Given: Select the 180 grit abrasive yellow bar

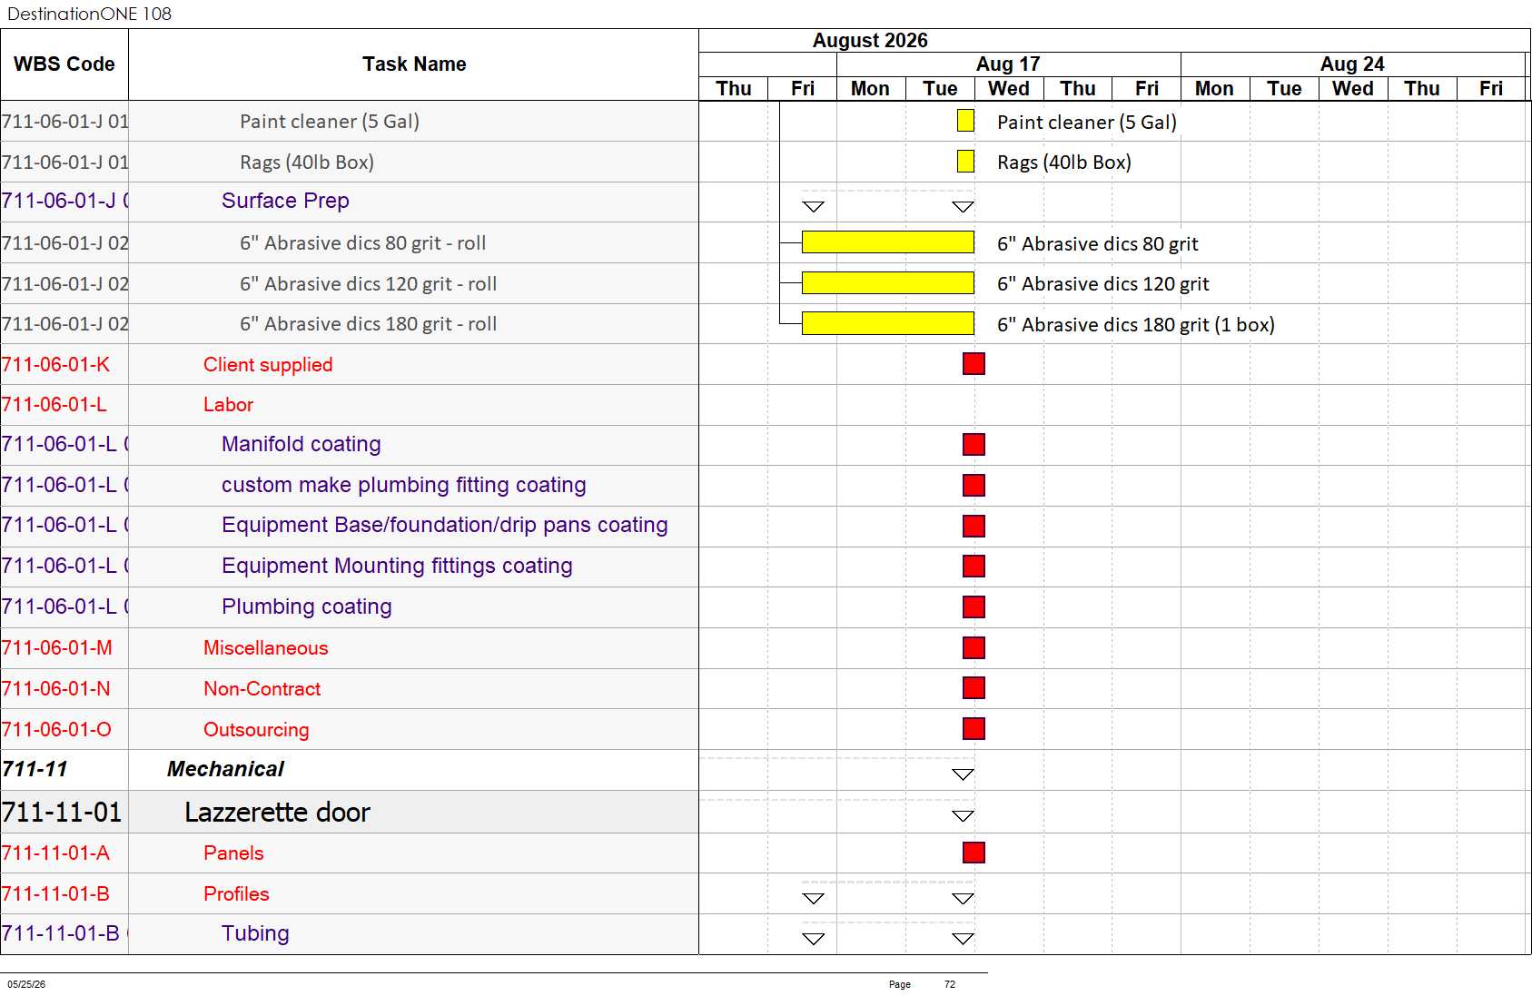Looking at the screenshot, I should (x=888, y=323).
